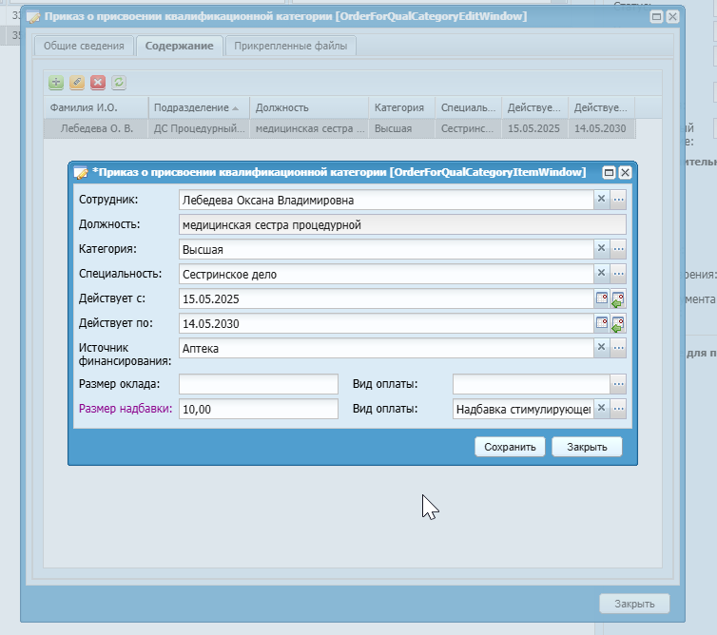Refresh the grid with the green arrows icon
717x635 pixels.
(x=119, y=83)
